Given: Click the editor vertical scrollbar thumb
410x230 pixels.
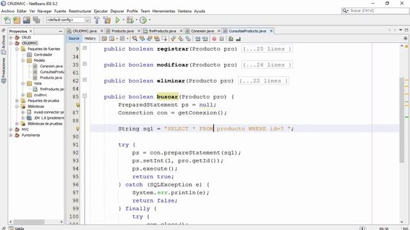Looking at the screenshot, I should coord(402,120).
